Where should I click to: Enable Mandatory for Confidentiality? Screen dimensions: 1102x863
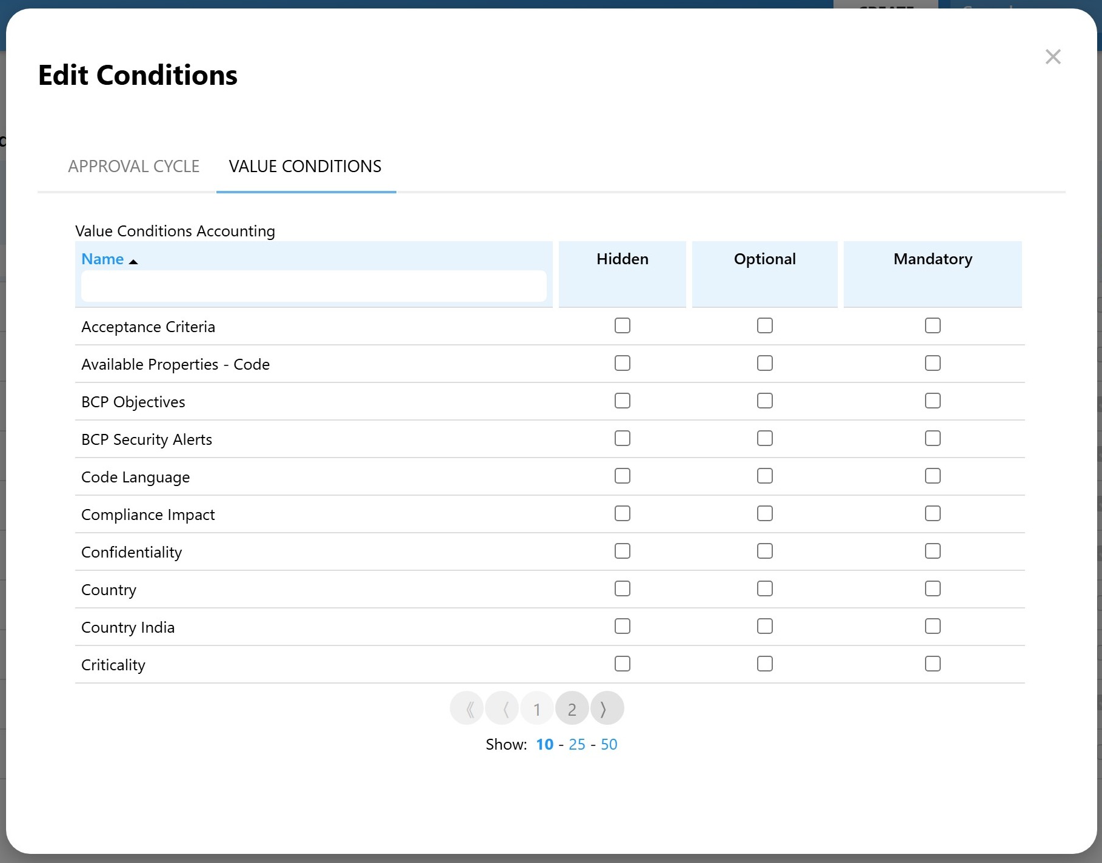coord(932,551)
